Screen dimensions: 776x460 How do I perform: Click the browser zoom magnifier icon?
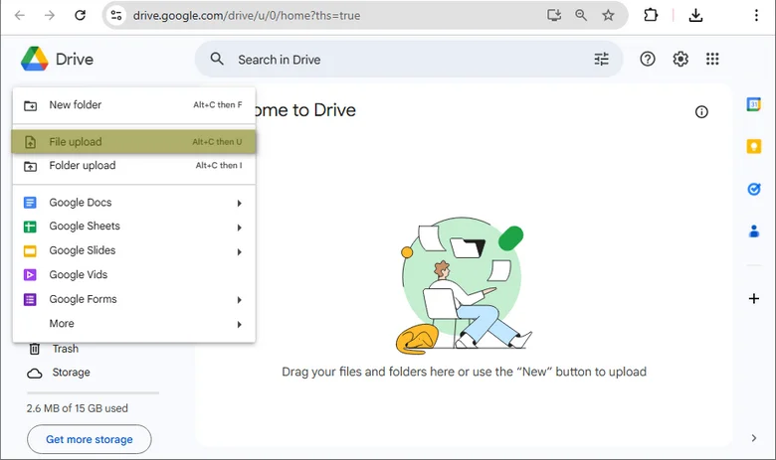tap(581, 15)
